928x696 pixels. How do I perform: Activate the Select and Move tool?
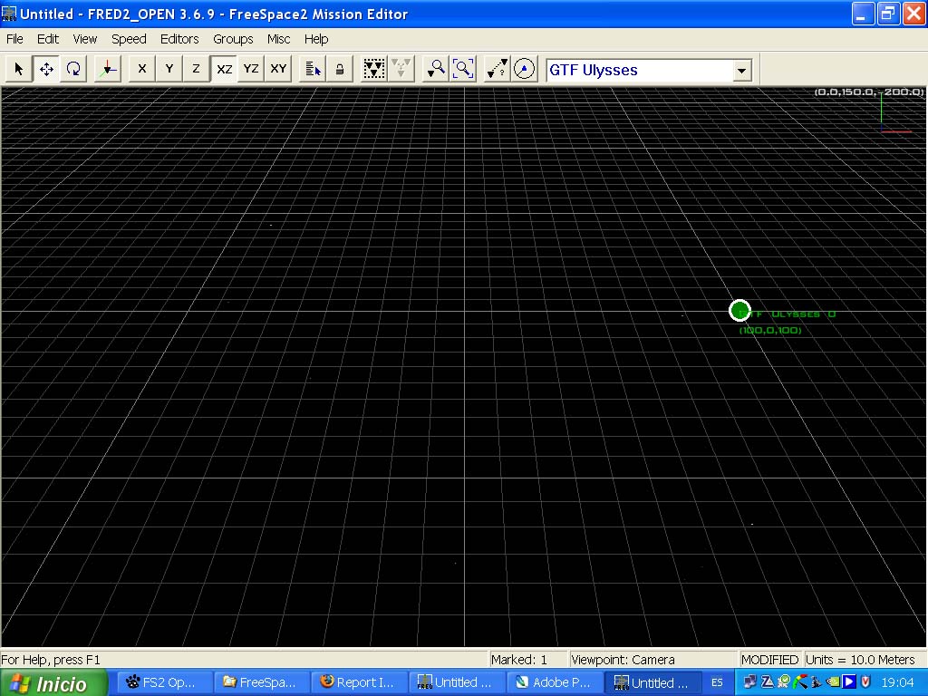[46, 69]
